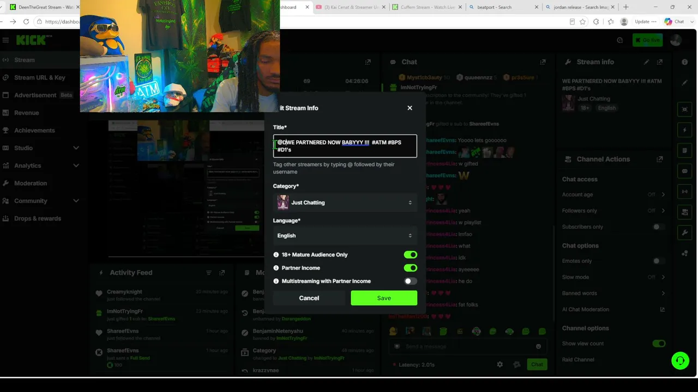Toggle 18+ Mature Audience Only switch

pos(410,255)
